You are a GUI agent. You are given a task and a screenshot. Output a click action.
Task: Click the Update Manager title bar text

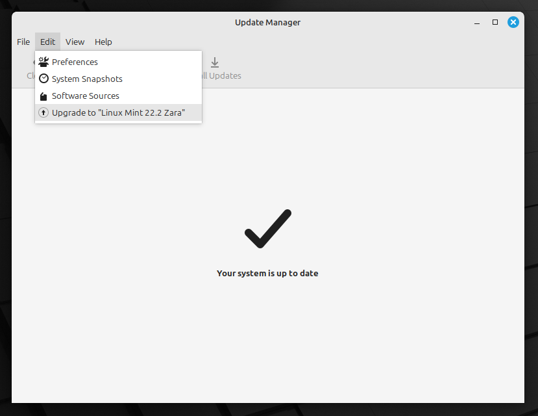(267, 22)
